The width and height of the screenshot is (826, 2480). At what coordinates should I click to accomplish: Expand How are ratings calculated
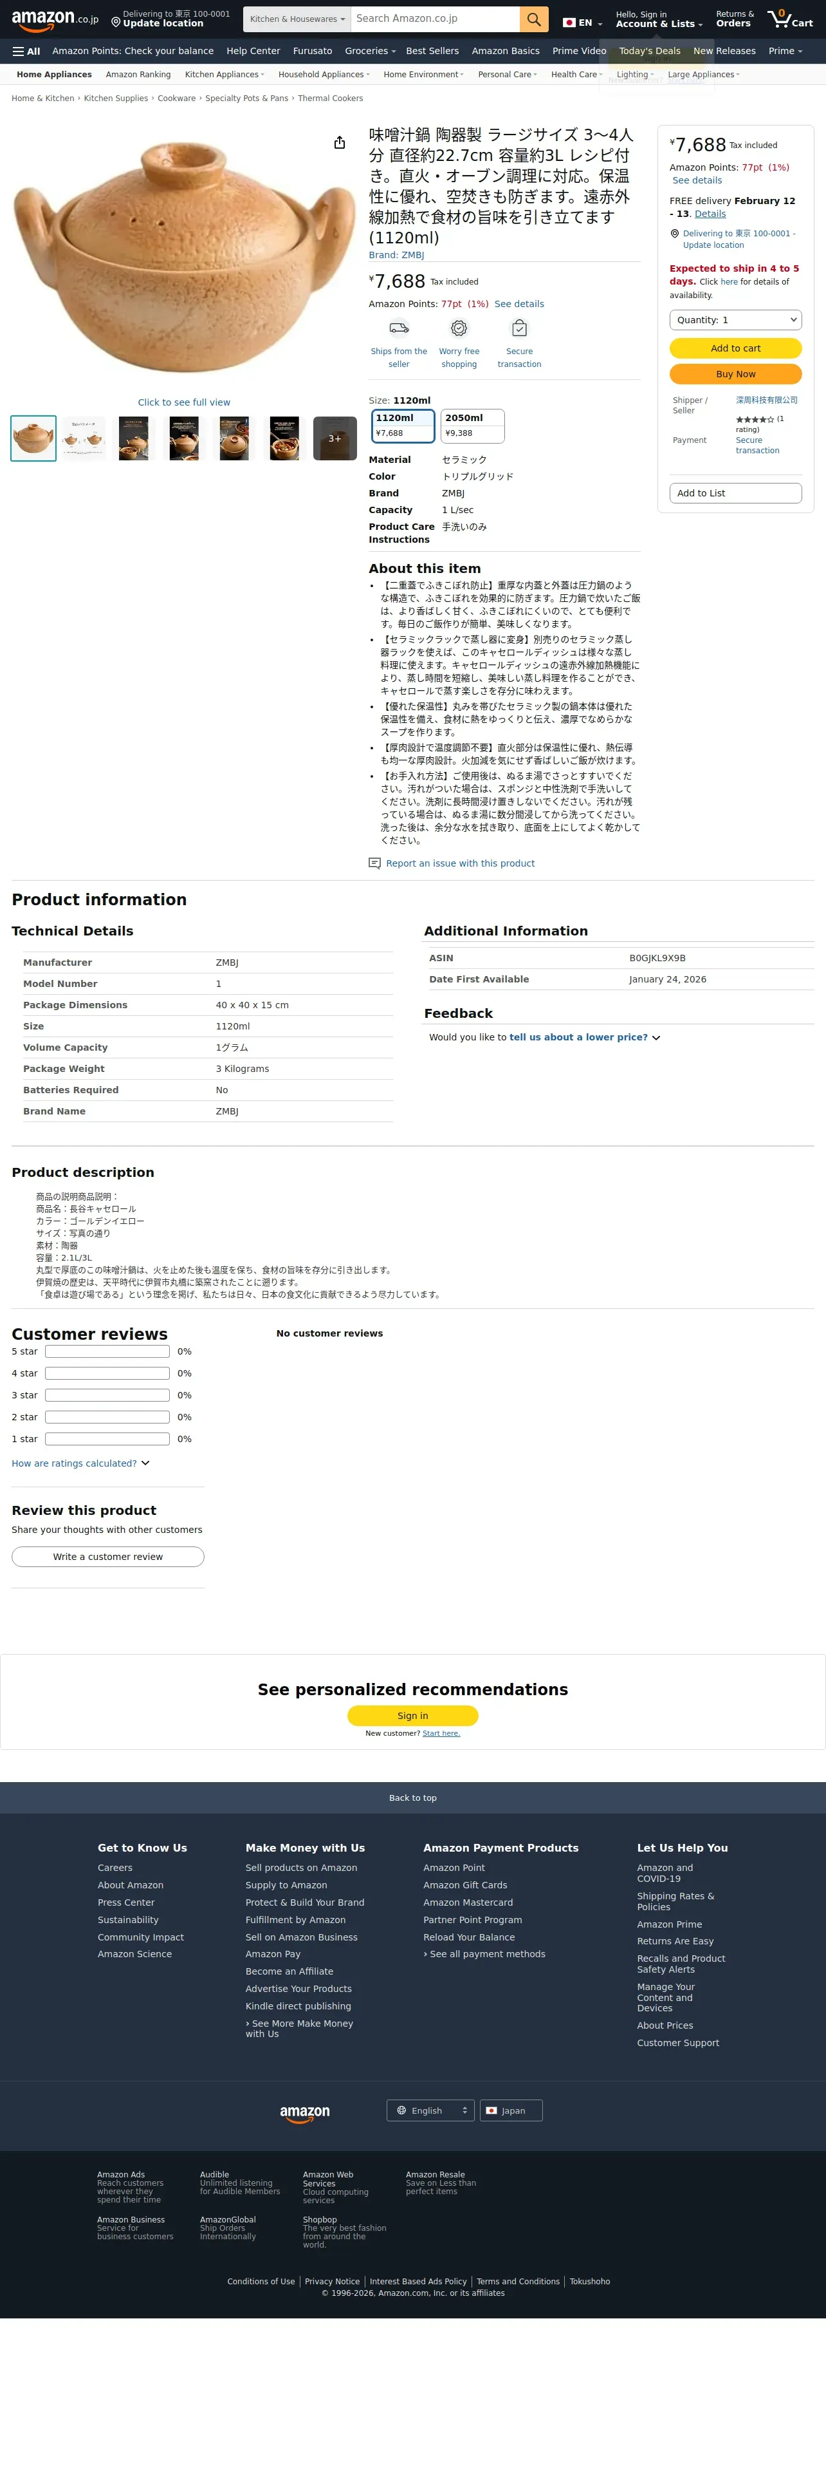click(81, 1462)
